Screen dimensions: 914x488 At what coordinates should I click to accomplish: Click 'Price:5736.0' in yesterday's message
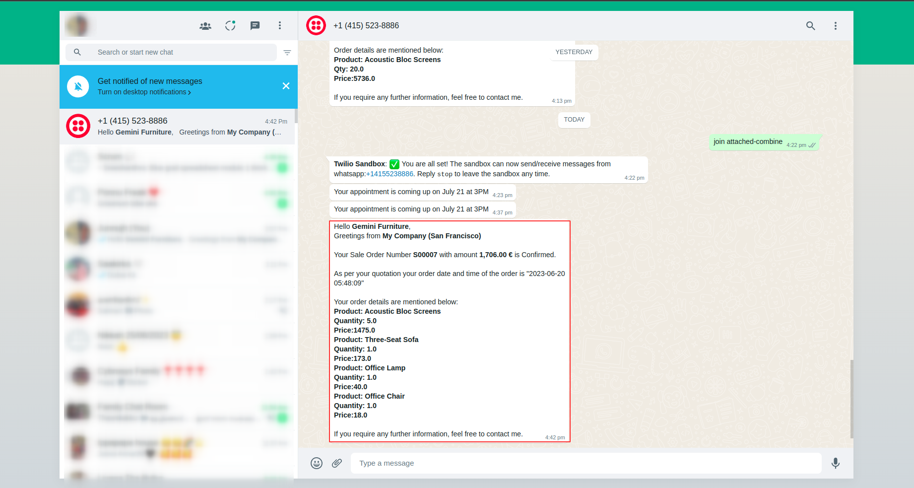354,79
